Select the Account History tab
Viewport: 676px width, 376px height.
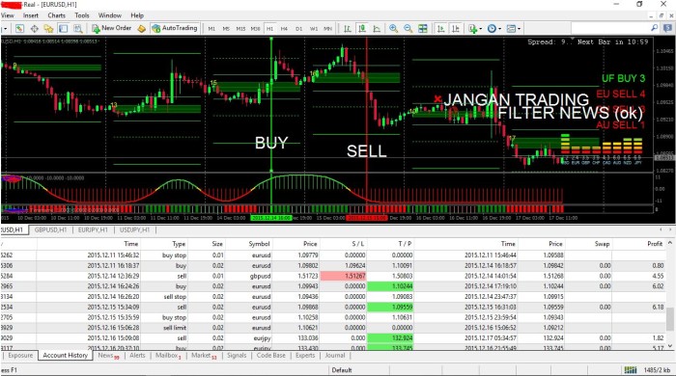click(65, 356)
